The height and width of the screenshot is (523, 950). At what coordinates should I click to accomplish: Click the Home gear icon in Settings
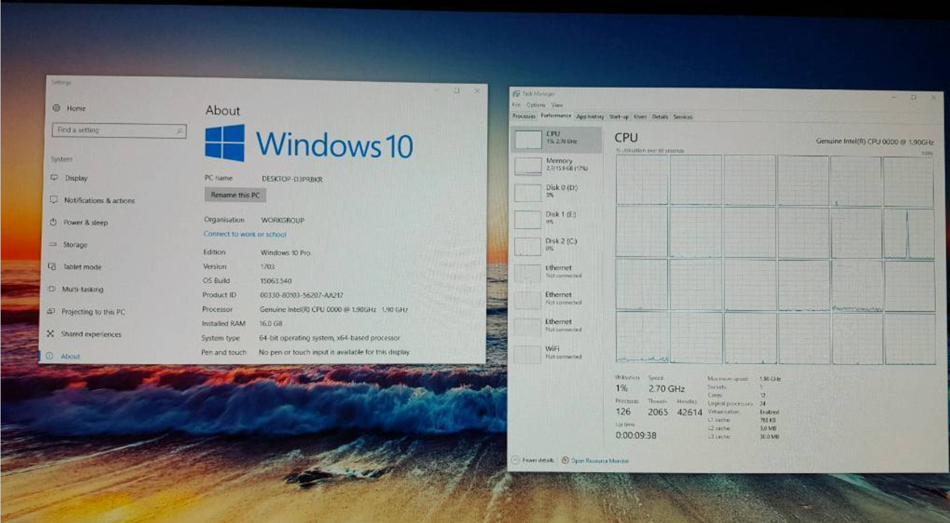[x=57, y=108]
